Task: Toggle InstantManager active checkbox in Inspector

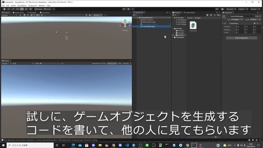Action: point(228,16)
